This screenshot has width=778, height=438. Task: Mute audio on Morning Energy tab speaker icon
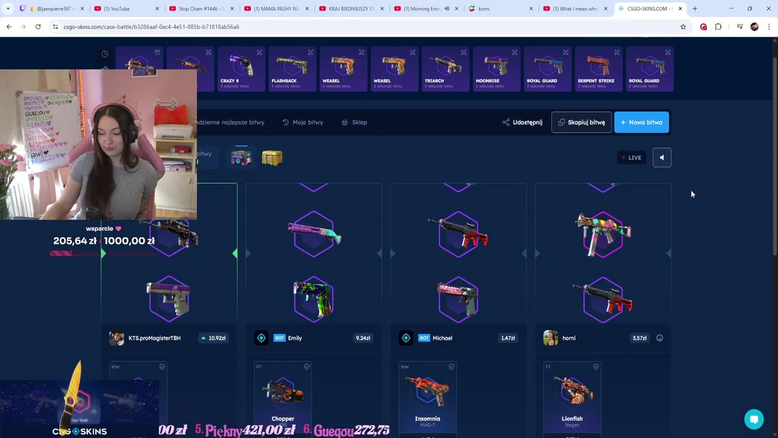point(447,9)
